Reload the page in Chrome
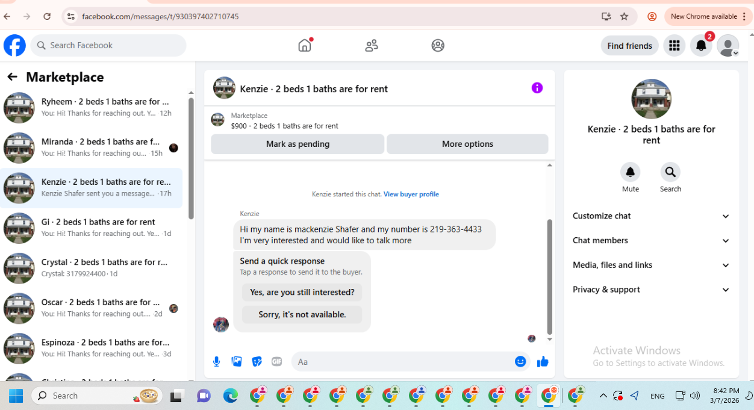The width and height of the screenshot is (754, 410). [47, 16]
